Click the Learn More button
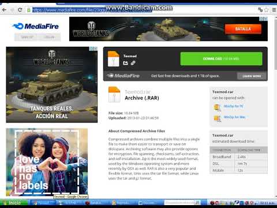 [252, 76]
